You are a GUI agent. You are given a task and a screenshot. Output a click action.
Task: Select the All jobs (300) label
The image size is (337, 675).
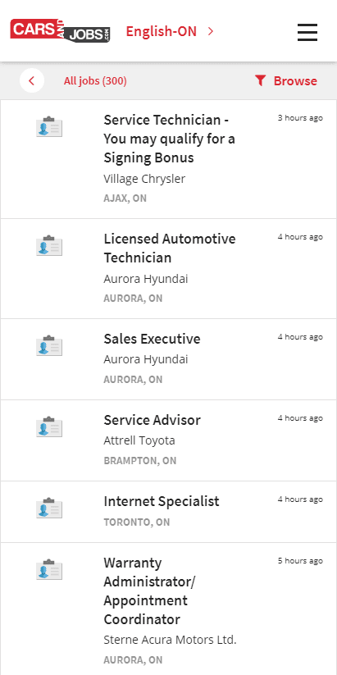95,81
